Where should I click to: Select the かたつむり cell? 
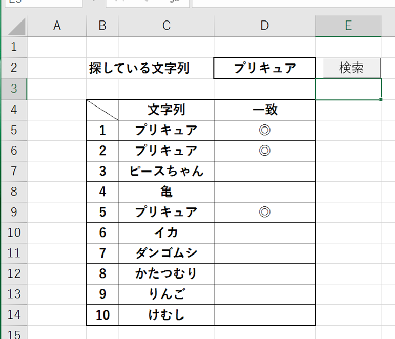(x=166, y=273)
